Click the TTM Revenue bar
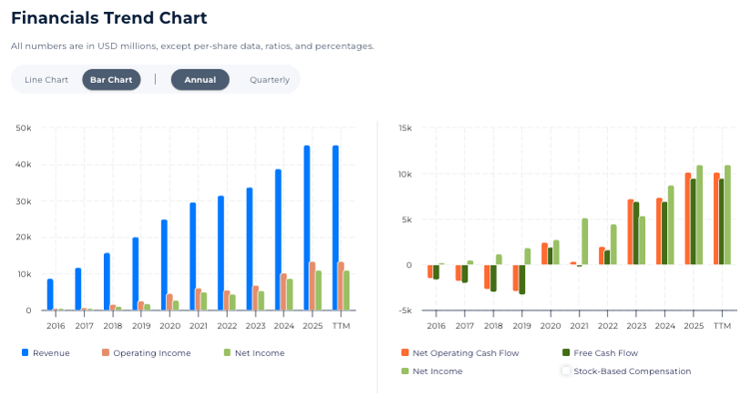The height and width of the screenshot is (396, 751). pos(335,228)
